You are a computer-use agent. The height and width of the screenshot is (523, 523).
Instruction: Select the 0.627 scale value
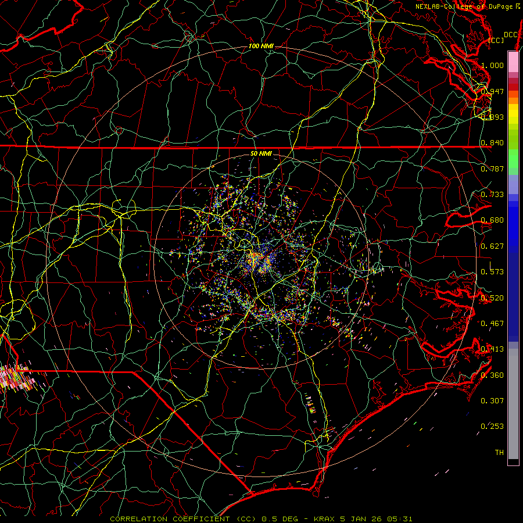492,246
